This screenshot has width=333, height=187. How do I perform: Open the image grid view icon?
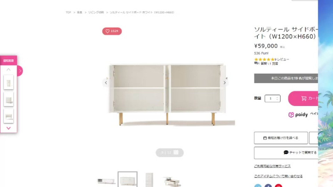176,152
